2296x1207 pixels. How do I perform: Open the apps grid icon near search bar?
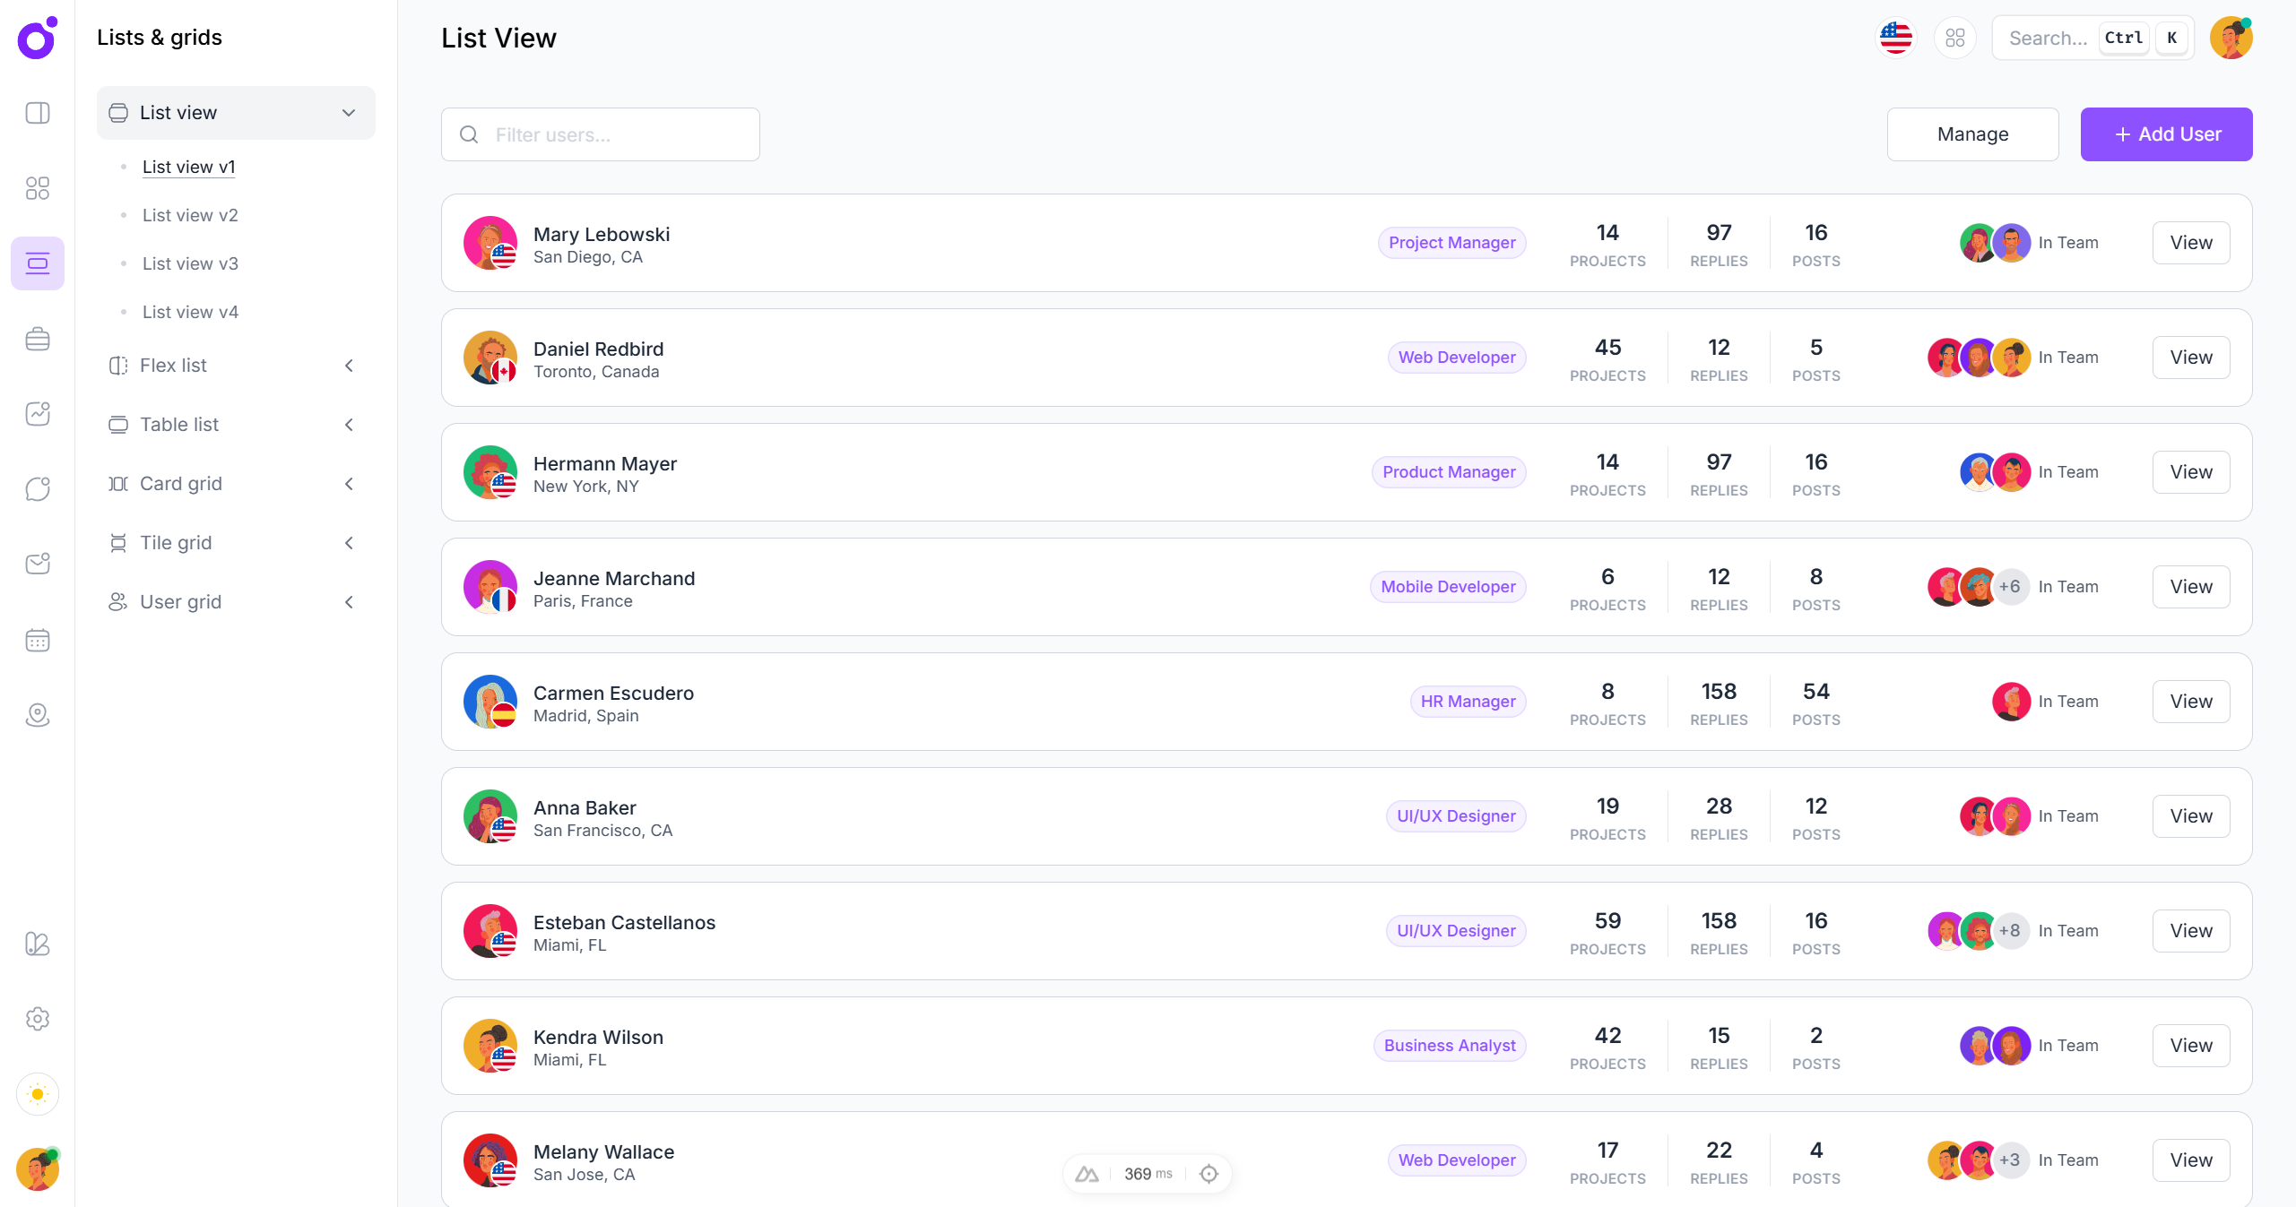[1955, 38]
